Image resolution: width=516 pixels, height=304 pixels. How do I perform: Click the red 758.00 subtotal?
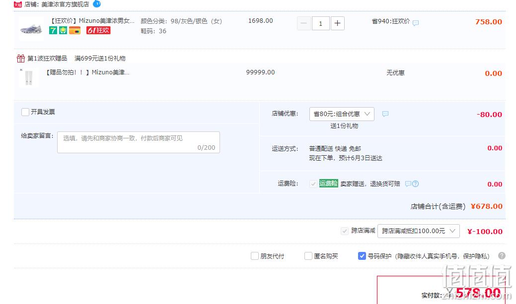click(488, 22)
